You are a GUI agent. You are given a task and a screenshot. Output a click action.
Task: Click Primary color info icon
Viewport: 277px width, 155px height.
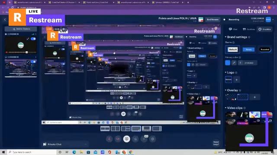(240, 57)
